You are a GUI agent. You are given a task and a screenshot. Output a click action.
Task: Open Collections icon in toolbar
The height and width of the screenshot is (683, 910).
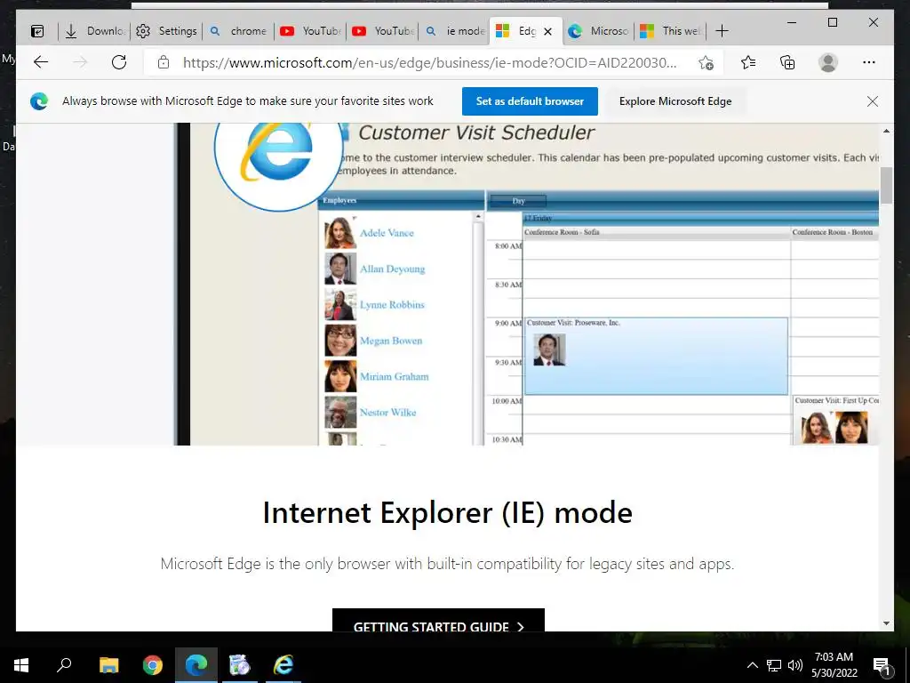pyautogui.click(x=787, y=62)
